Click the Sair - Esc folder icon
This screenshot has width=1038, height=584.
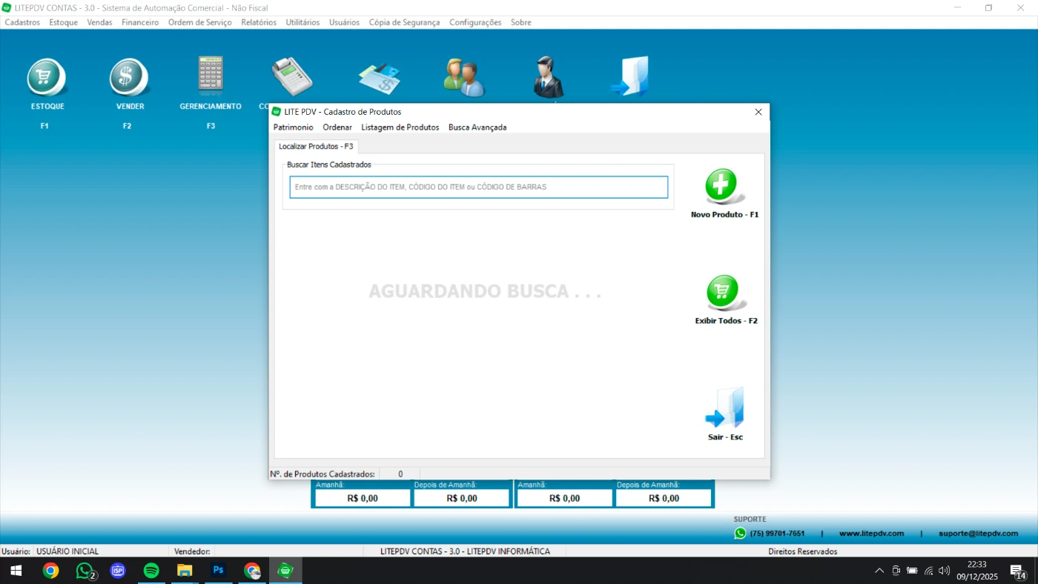pos(725,408)
